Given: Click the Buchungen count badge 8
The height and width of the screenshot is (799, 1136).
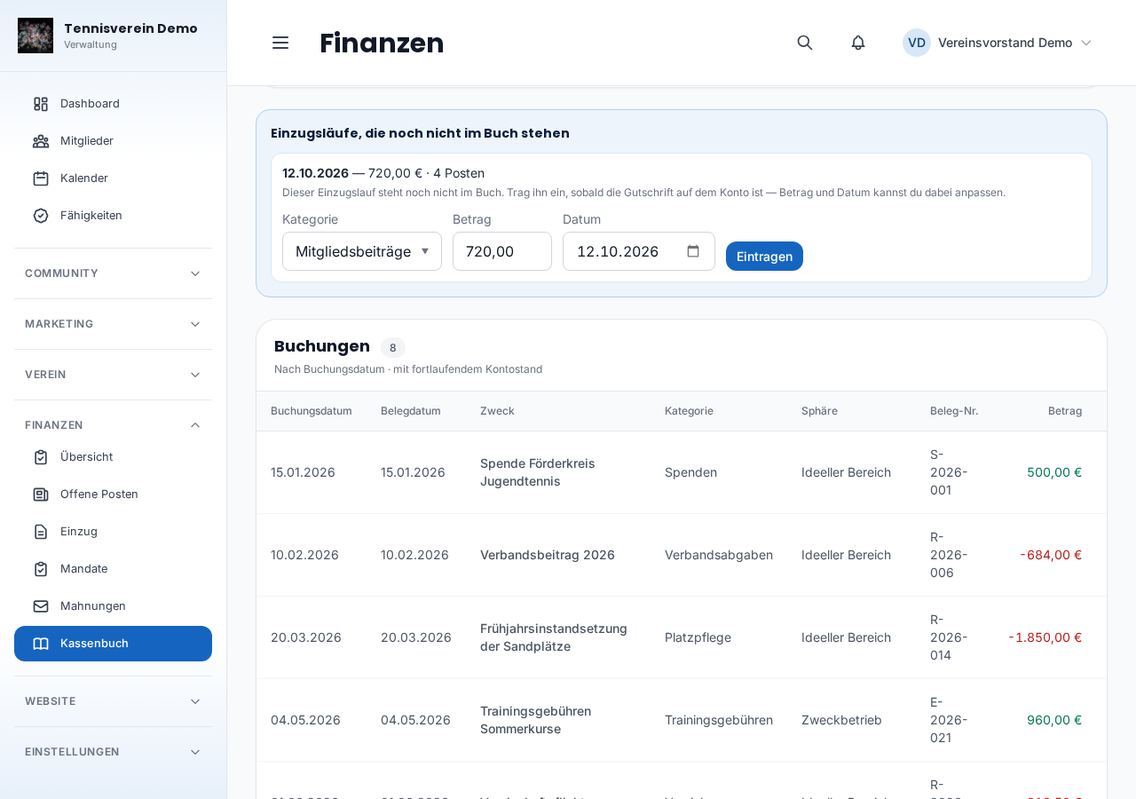Looking at the screenshot, I should pyautogui.click(x=393, y=348).
